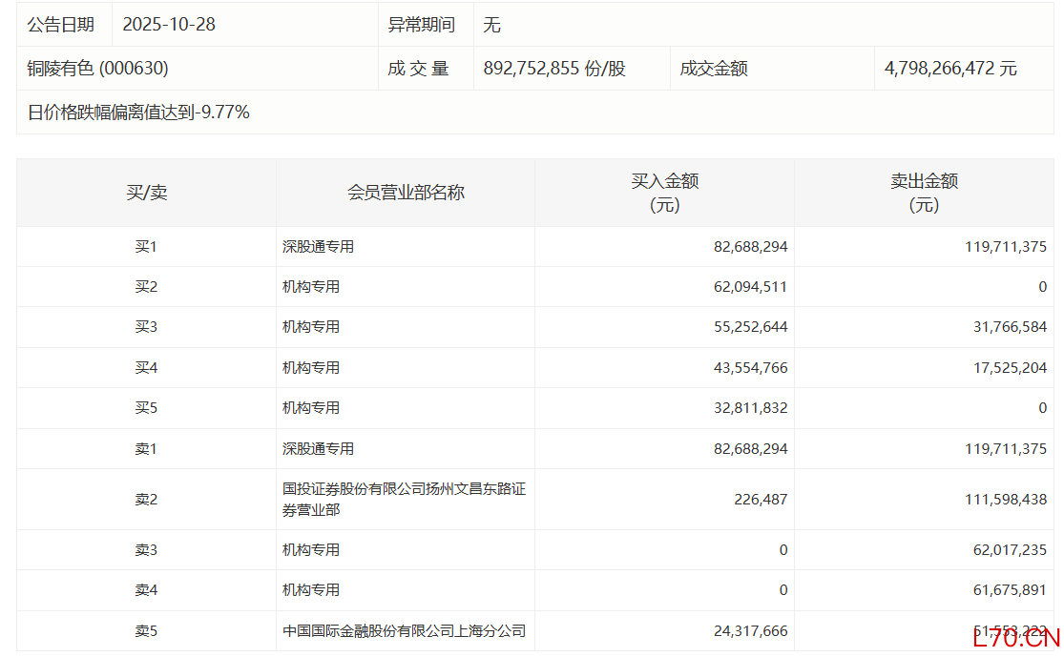
Task: Click the 卖出金额 (元) column header
Action: click(x=924, y=193)
